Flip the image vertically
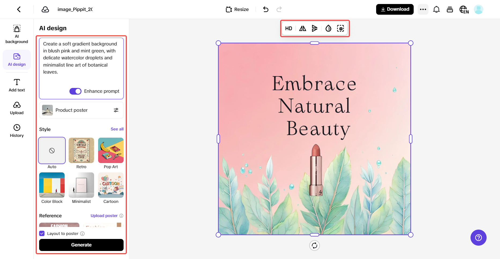The height and width of the screenshot is (259, 500). point(315,28)
